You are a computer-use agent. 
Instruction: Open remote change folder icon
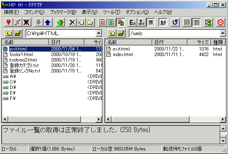coord(121,33)
